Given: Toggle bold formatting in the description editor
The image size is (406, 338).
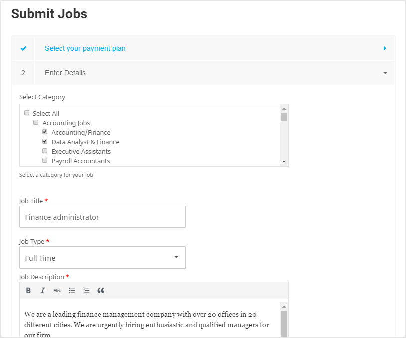Looking at the screenshot, I should (28, 290).
